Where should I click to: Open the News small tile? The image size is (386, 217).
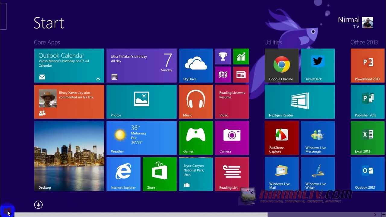[x=241, y=74]
